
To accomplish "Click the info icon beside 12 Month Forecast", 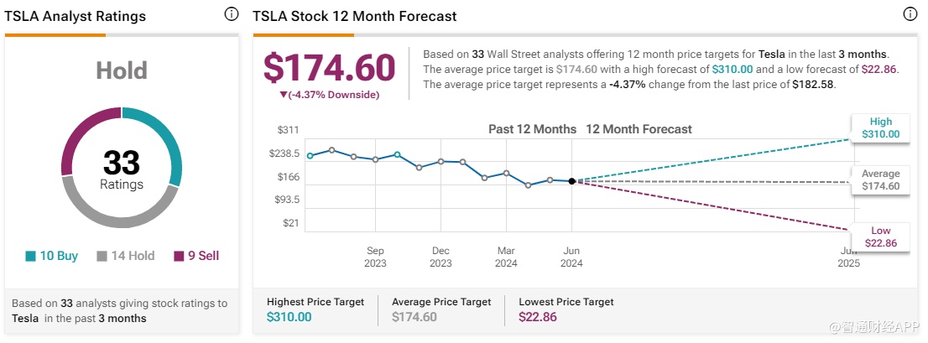I will [x=910, y=15].
